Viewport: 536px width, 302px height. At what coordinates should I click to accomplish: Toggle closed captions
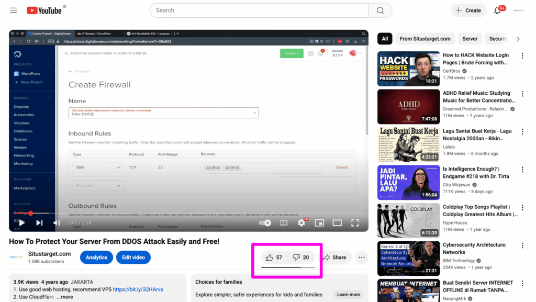pos(283,223)
